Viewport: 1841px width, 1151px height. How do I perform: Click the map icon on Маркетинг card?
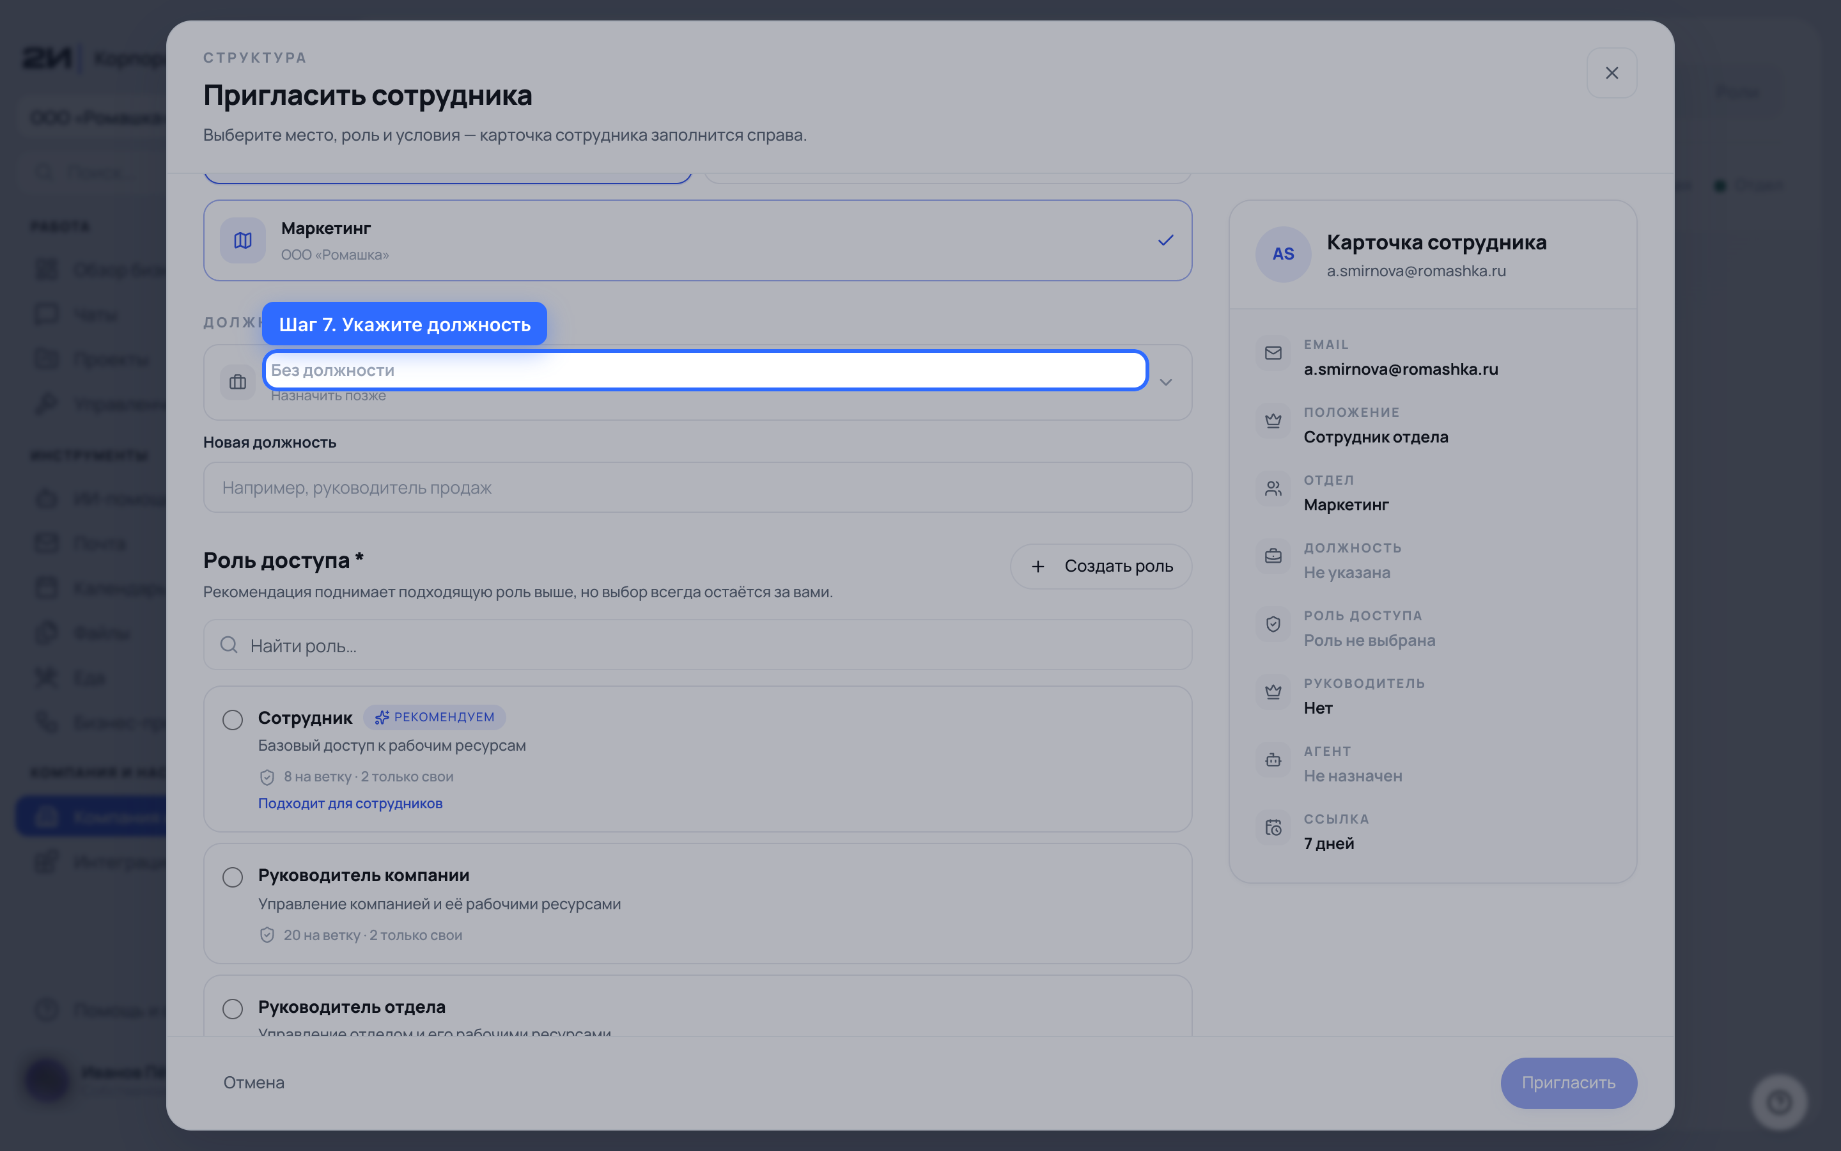243,240
